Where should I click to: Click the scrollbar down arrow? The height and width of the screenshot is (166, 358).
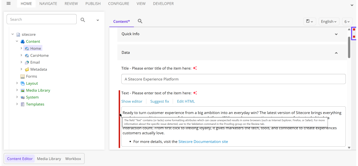[349, 147]
